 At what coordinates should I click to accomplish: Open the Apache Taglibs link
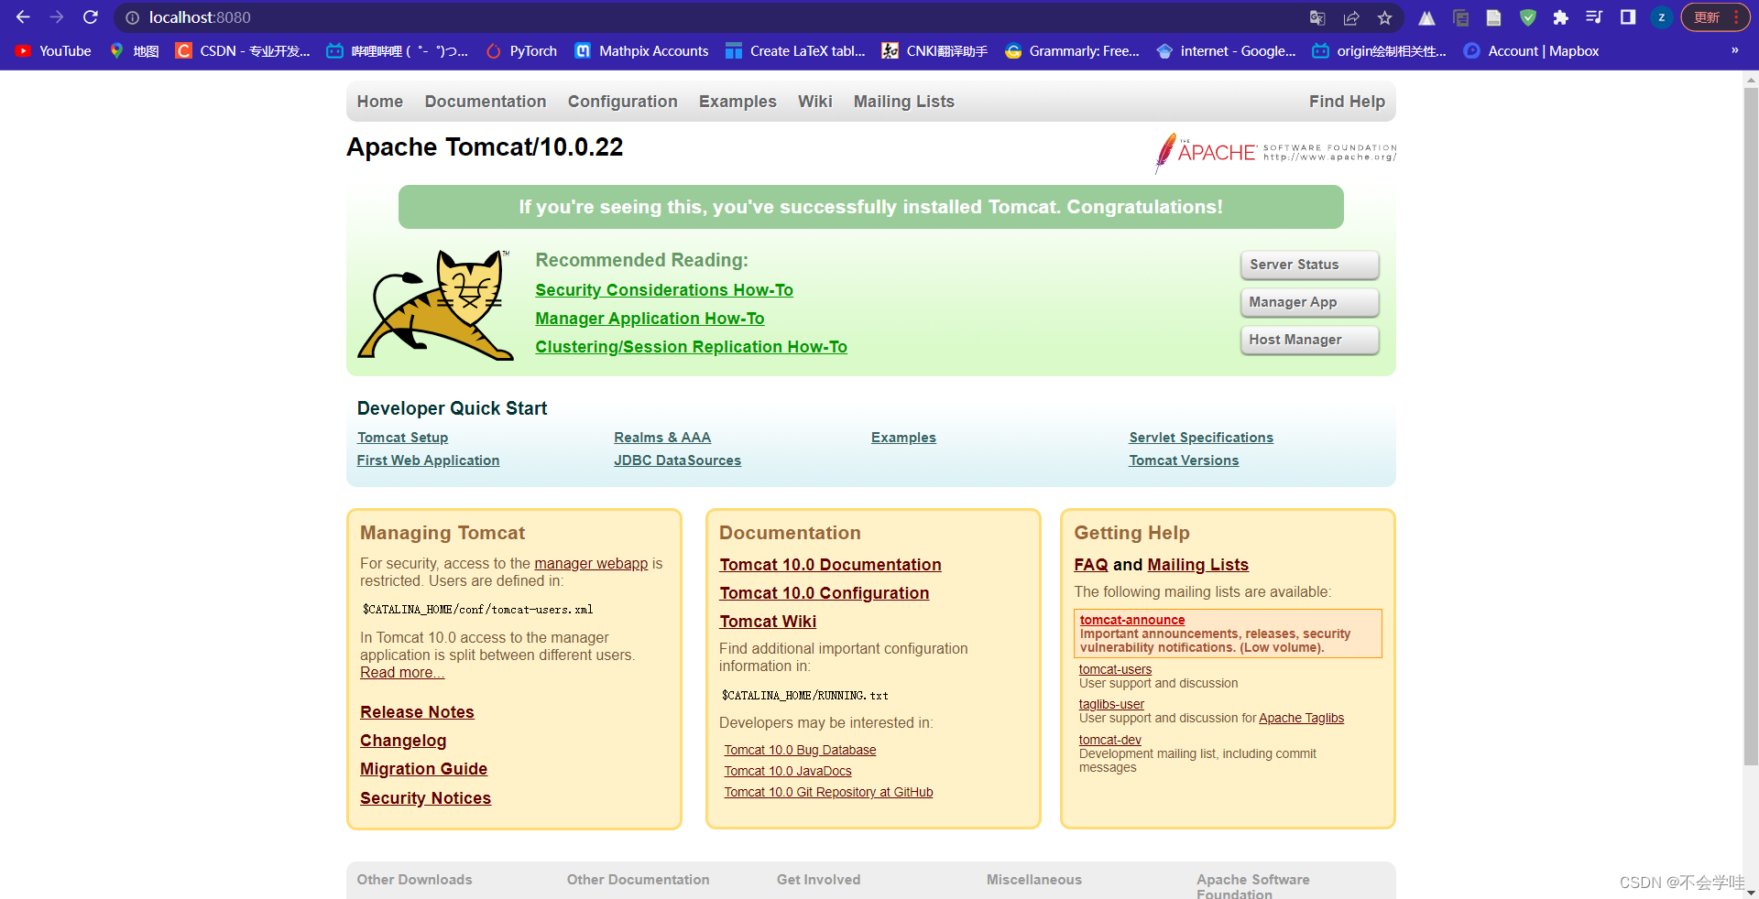(1301, 719)
